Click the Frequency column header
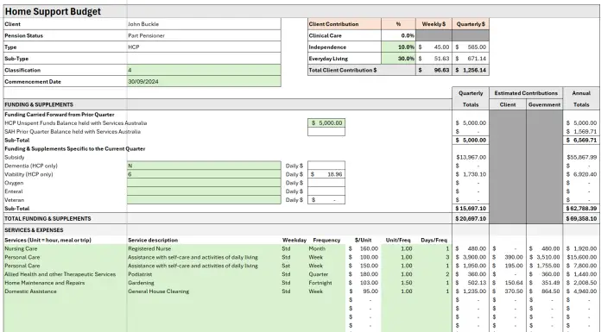This screenshot has width=601, height=332. 326,240
